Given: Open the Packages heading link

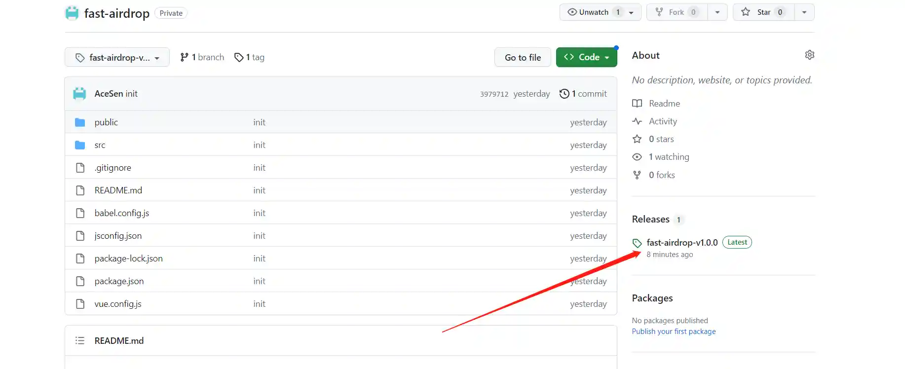Looking at the screenshot, I should (x=652, y=298).
